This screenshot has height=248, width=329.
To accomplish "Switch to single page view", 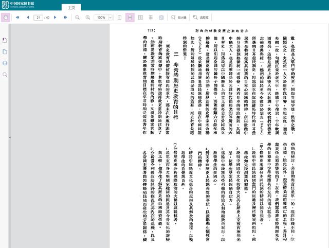I will coord(120,17).
